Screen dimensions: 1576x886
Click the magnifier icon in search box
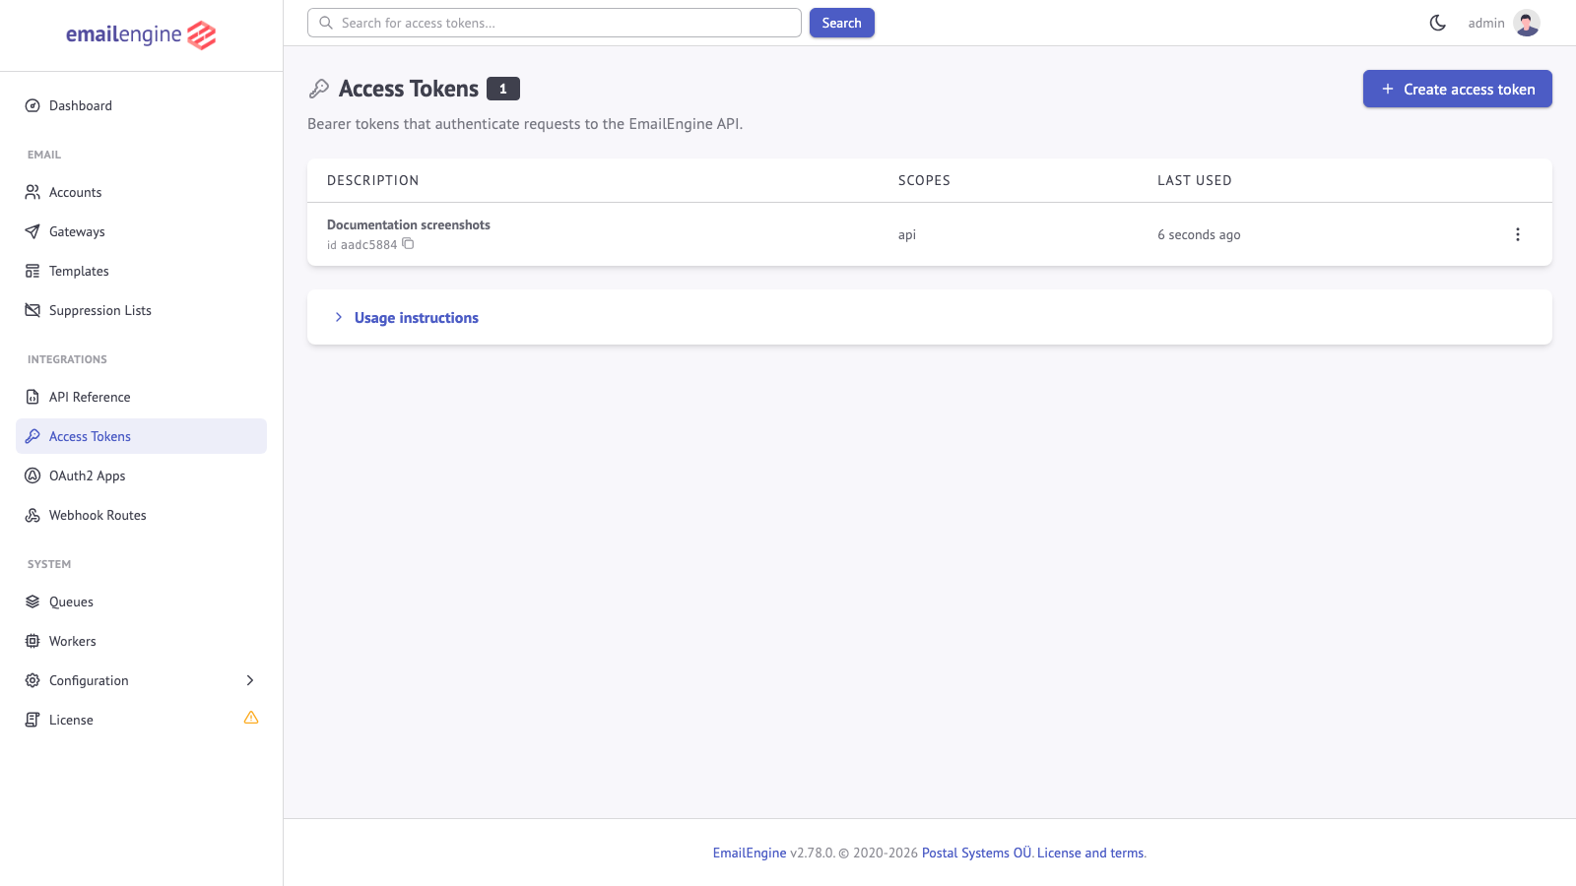tap(326, 23)
